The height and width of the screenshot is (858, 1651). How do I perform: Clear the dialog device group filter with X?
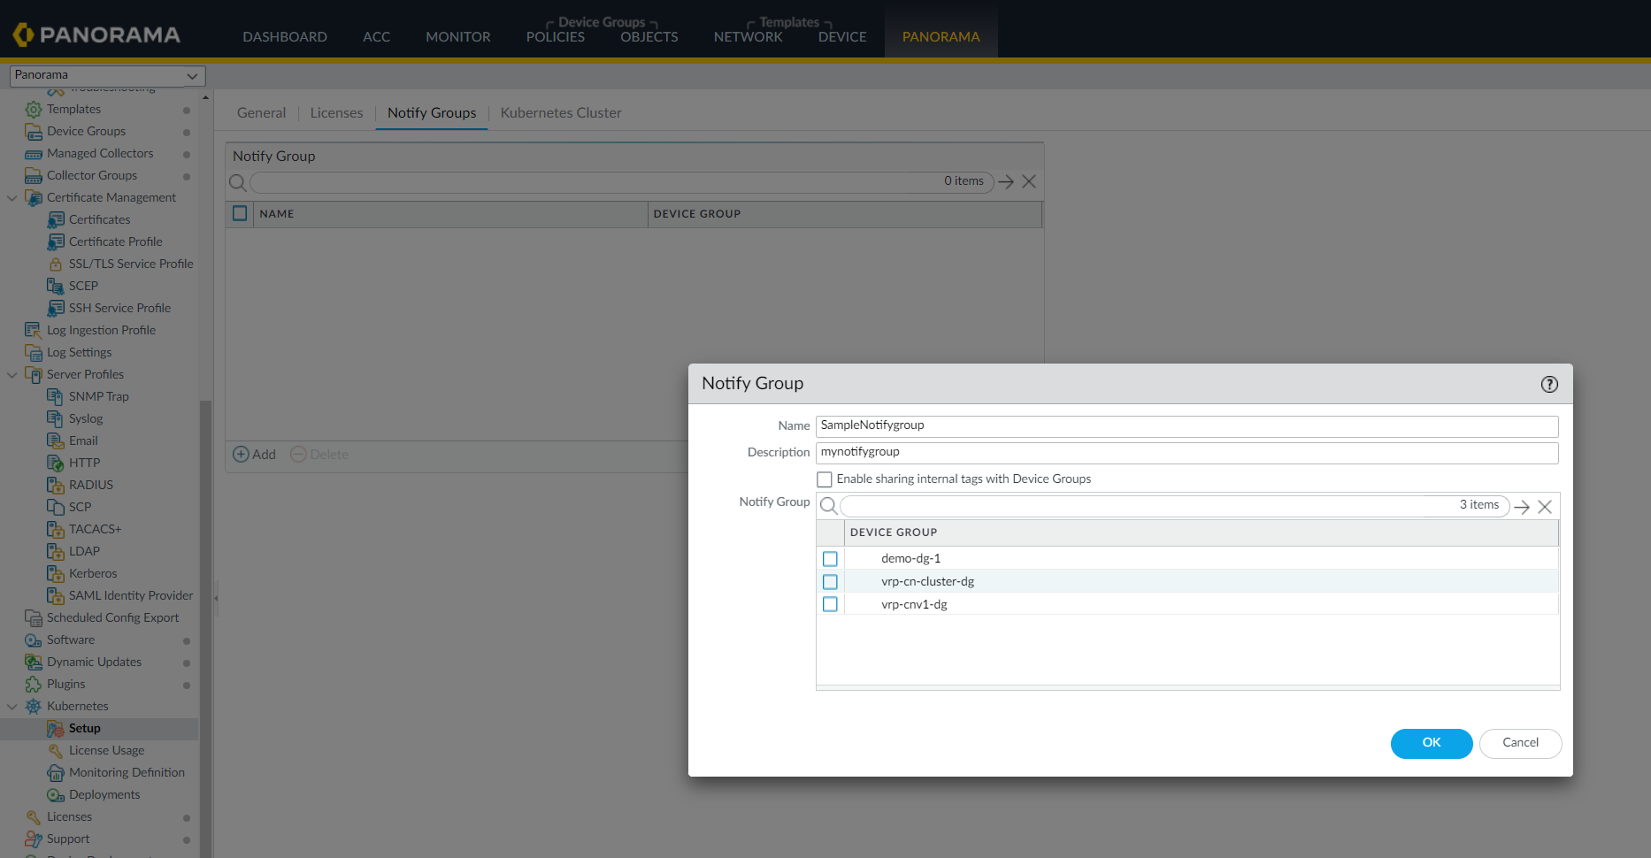[x=1545, y=507]
